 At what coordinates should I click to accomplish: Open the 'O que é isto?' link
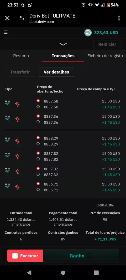pyautogui.click(x=105, y=205)
